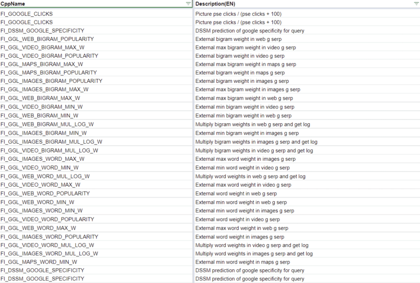The width and height of the screenshot is (420, 283).
Task: Select cell FI_GGL_IMAGES_WORD_POPULARITY
Action: (96, 237)
